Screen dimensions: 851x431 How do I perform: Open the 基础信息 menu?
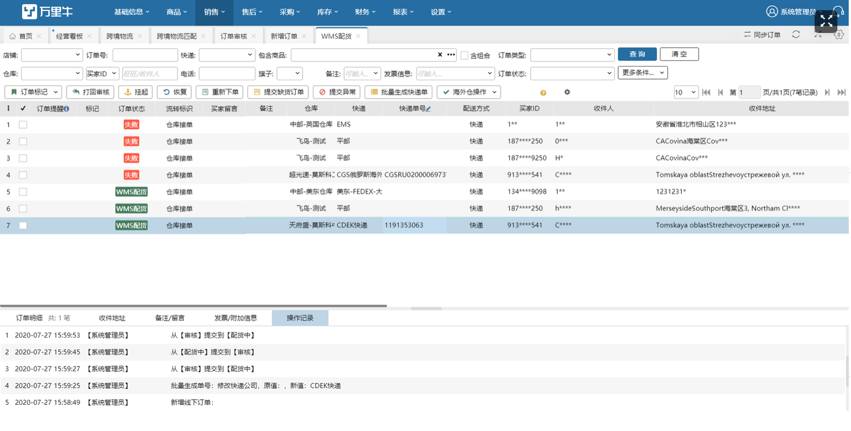[132, 12]
